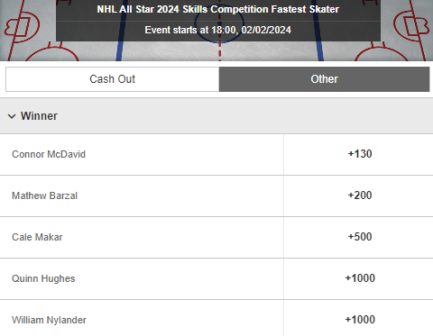The width and height of the screenshot is (433, 336).
Task: Select the +1000 odds for Quinn Hughes
Action: click(358, 278)
